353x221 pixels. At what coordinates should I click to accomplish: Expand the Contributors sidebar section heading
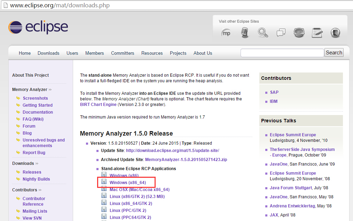point(27,190)
